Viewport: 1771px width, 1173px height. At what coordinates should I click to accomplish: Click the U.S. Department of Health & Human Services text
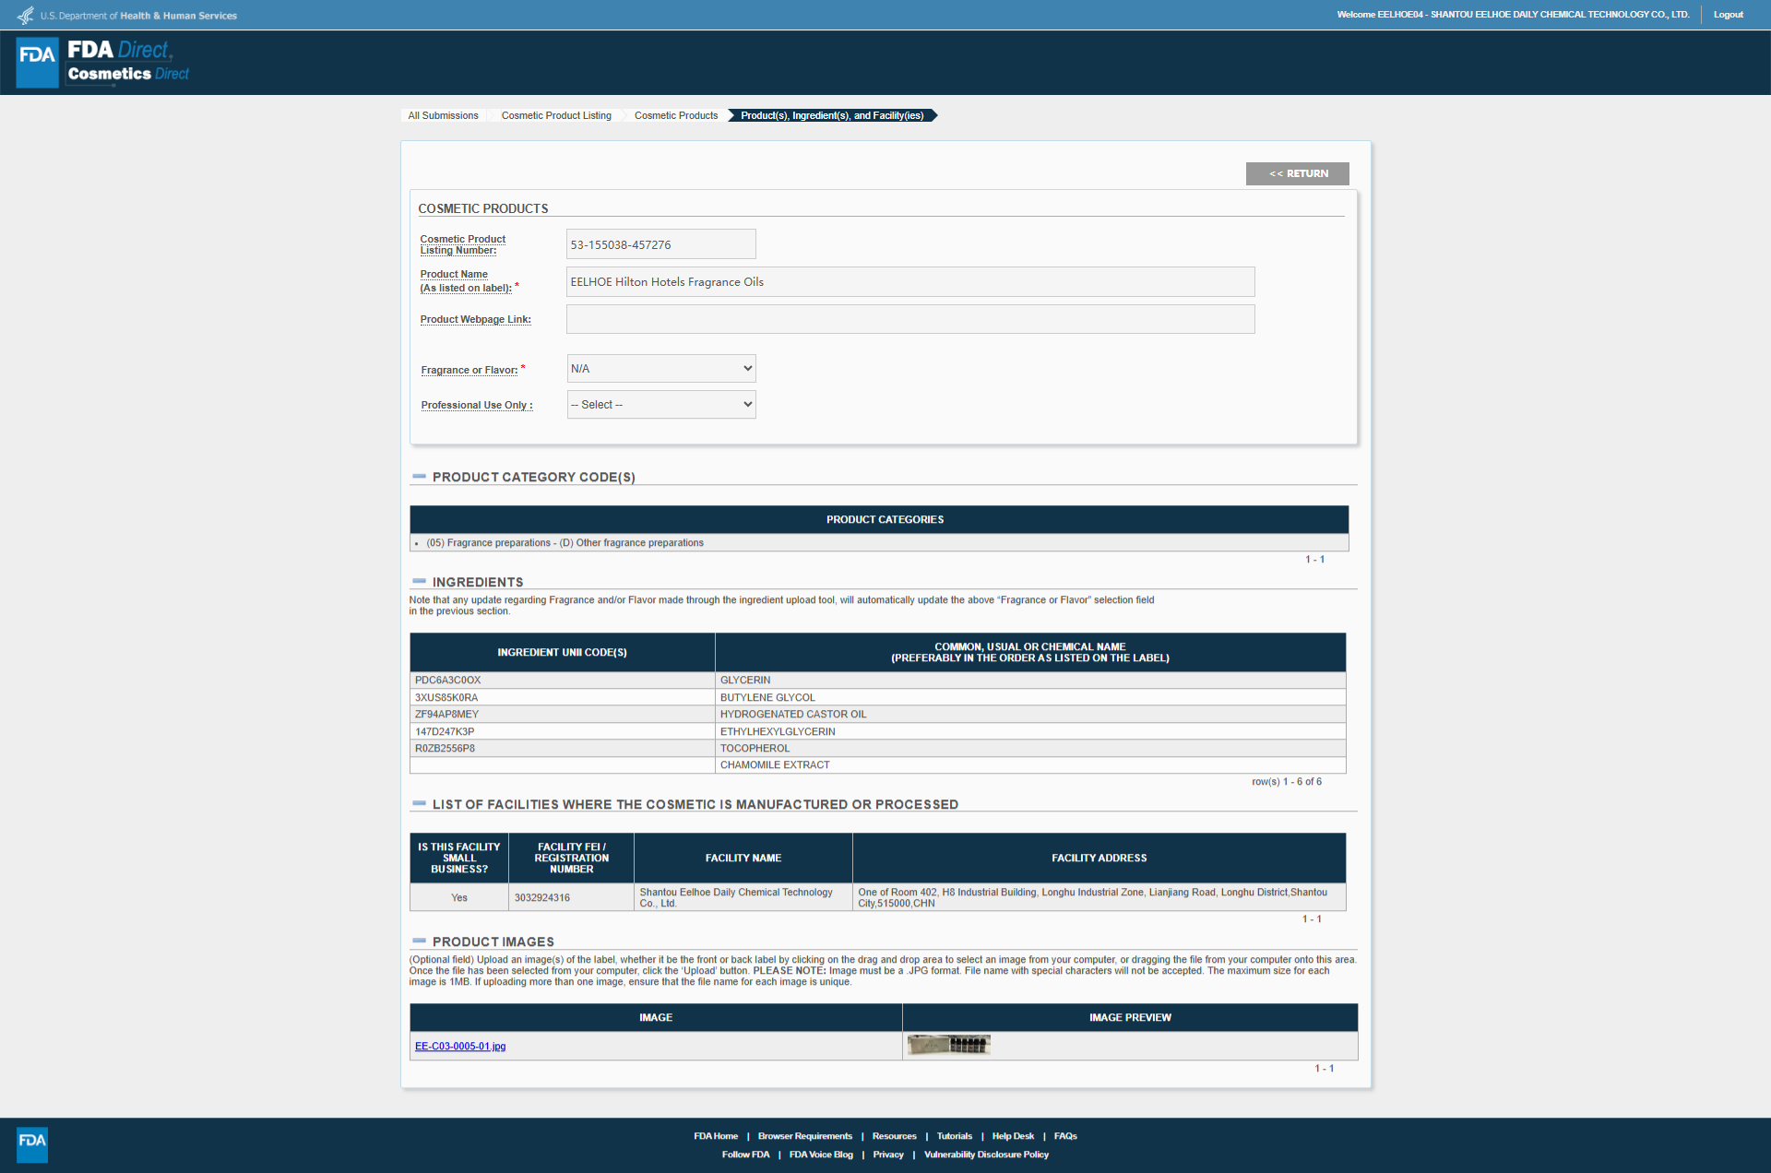click(x=138, y=16)
